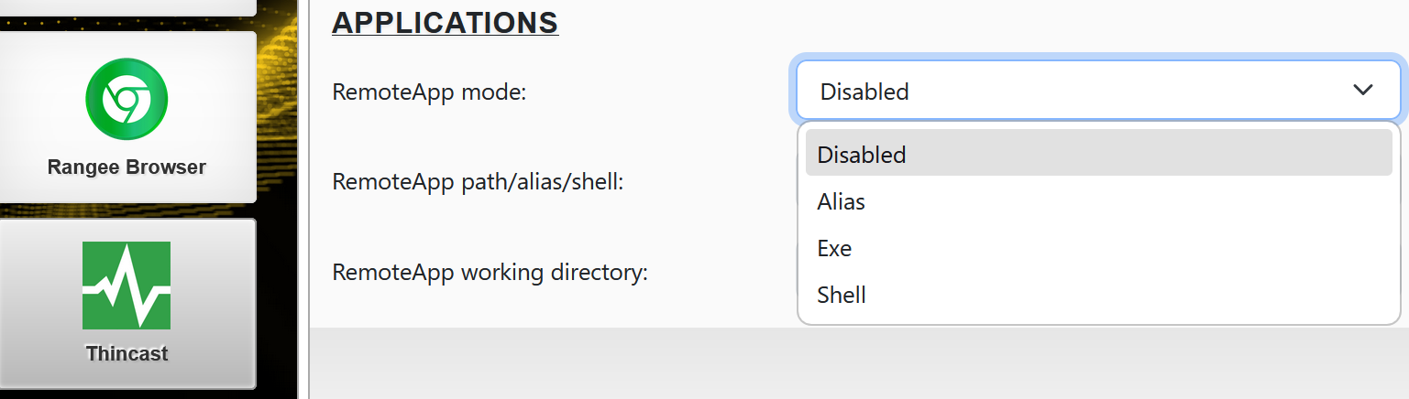Screen dimensions: 1409x399
Task: Click empty space right of the APPLICATIONS heading
Action: coord(917,22)
